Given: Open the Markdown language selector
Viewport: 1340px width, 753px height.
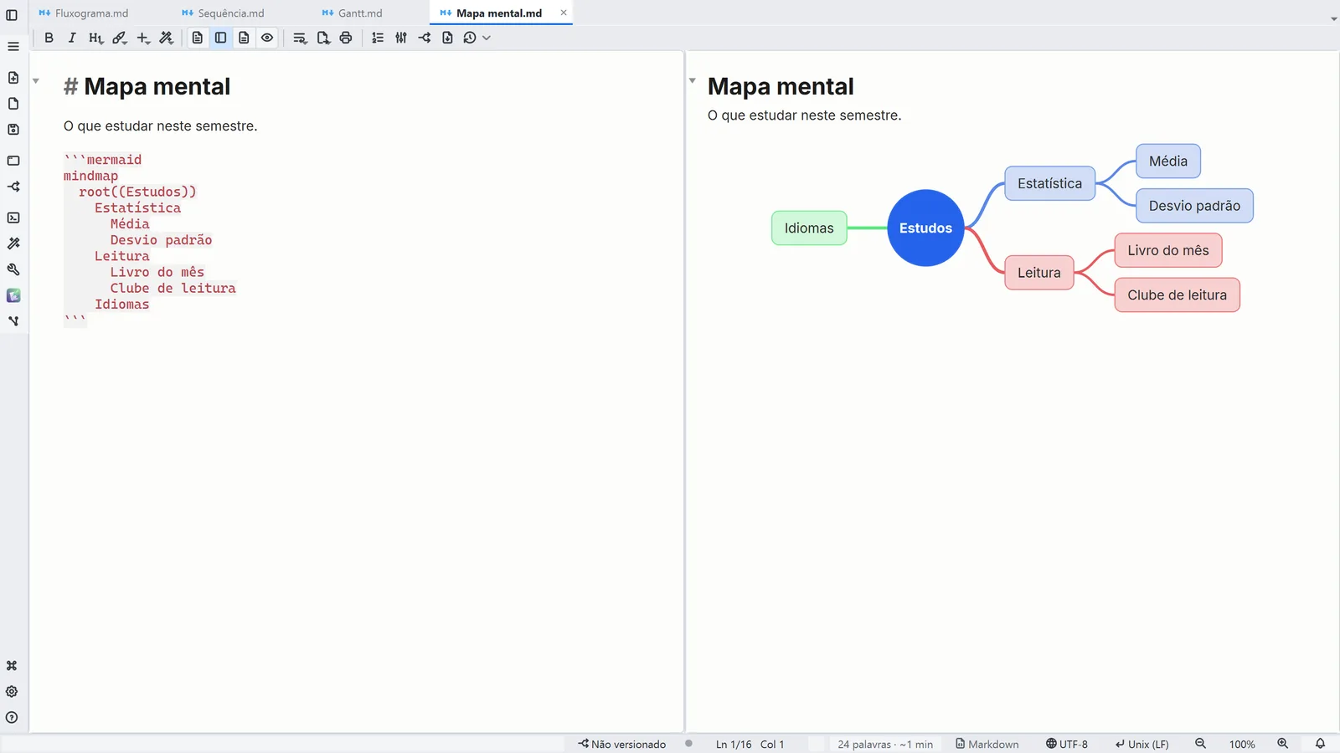Looking at the screenshot, I should pos(987,744).
